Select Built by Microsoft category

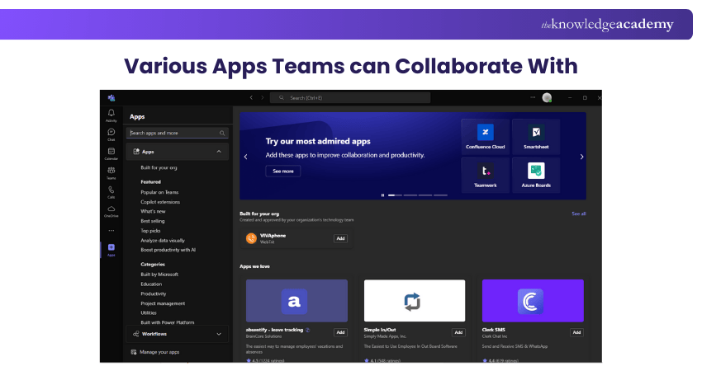[159, 275]
